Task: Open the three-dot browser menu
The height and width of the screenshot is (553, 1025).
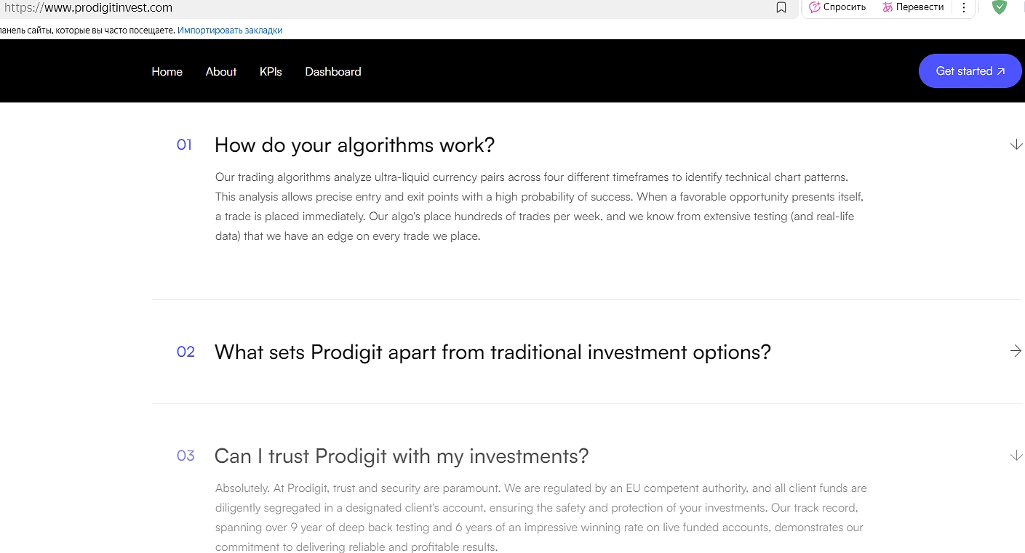Action: pyautogui.click(x=964, y=8)
